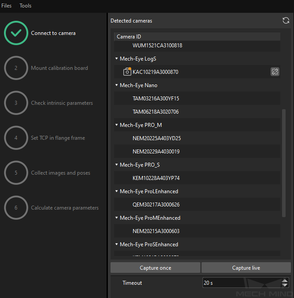Click Connect to camera step label

tap(53, 33)
